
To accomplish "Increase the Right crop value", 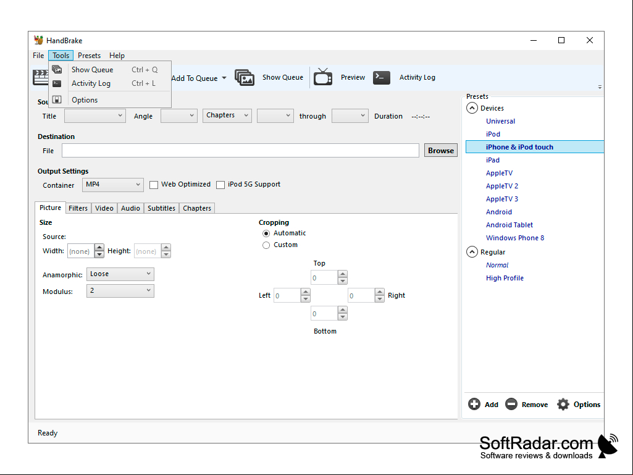I will (379, 292).
